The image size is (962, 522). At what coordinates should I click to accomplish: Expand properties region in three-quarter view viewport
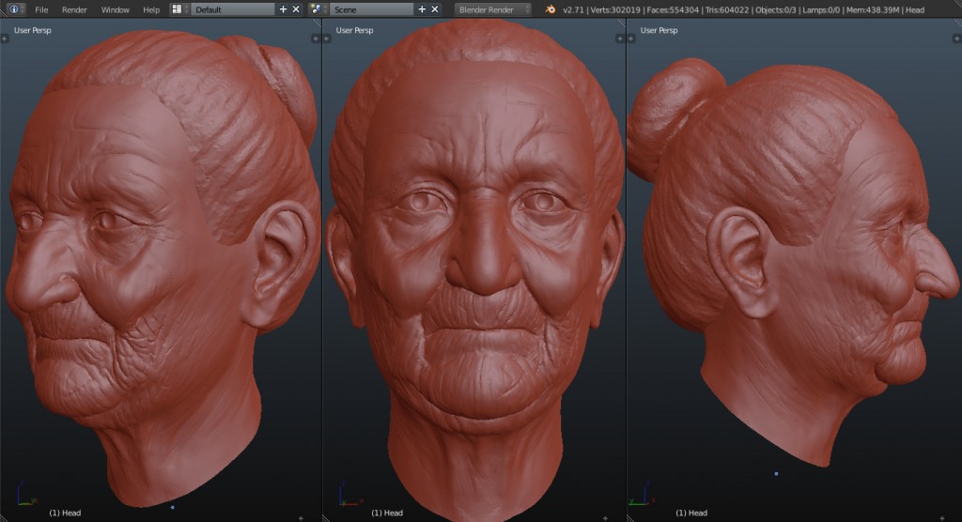click(x=316, y=38)
